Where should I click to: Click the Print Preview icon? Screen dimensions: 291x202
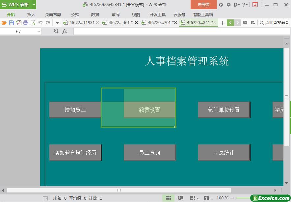[33, 23]
